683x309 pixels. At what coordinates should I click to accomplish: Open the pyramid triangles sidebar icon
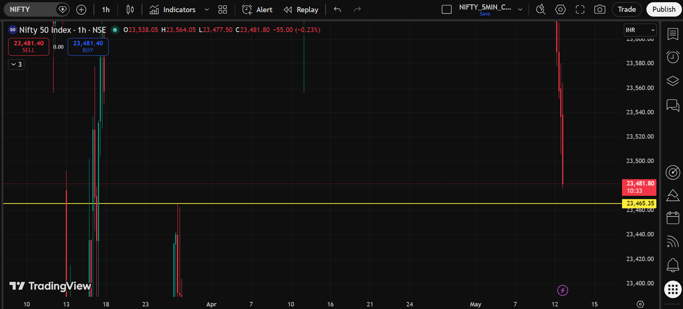click(x=672, y=195)
